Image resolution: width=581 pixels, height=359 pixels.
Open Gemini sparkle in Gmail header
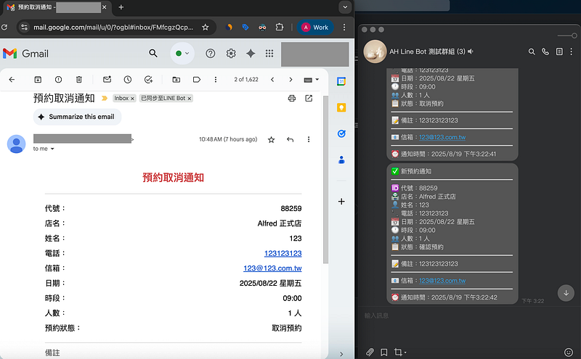click(x=251, y=53)
